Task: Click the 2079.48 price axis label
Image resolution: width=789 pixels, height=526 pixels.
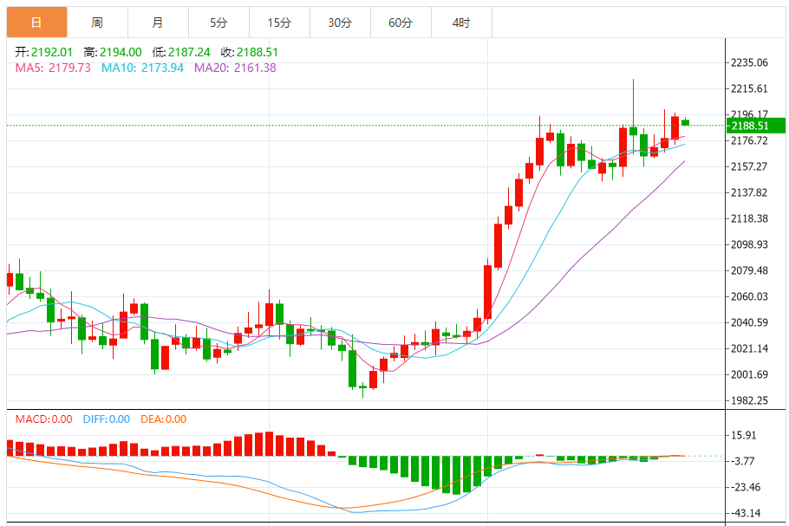Action: tap(749, 270)
